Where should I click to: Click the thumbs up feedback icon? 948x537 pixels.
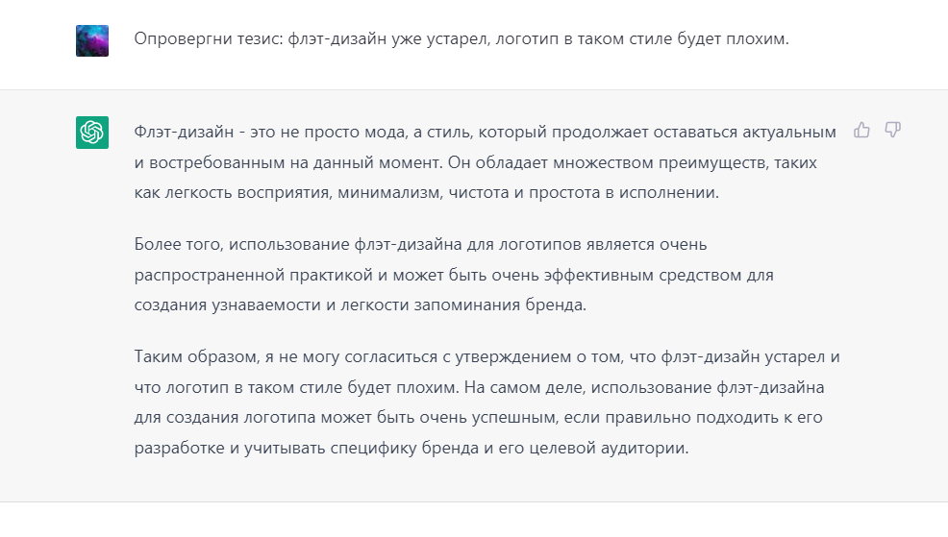pos(861,130)
